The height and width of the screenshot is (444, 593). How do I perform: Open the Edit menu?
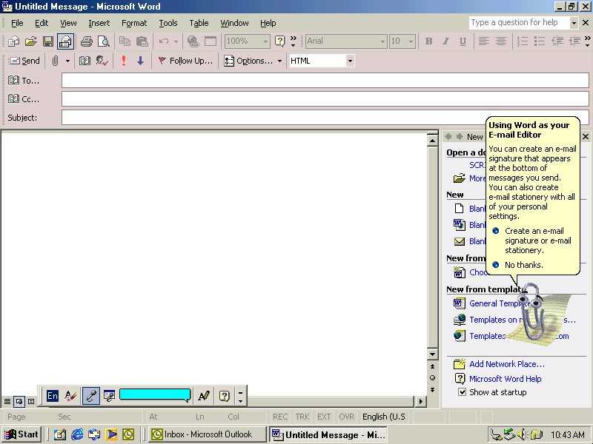42,23
